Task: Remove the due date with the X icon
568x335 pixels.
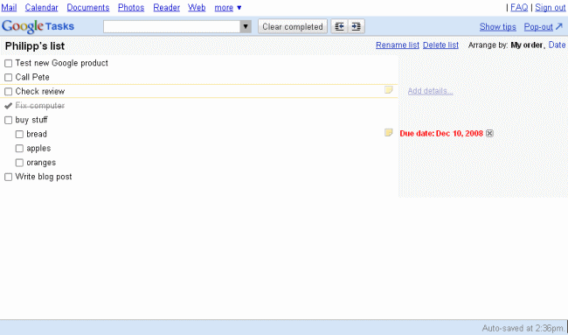Action: coord(489,134)
